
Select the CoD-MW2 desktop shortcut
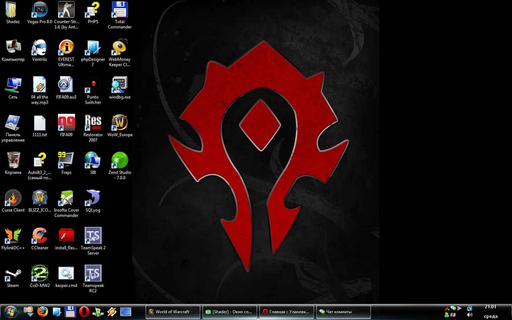tap(39, 274)
